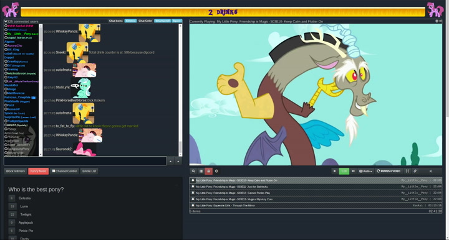This screenshot has height=240, width=449.
Task: Click the Refresh Video button
Action: pyautogui.click(x=389, y=171)
